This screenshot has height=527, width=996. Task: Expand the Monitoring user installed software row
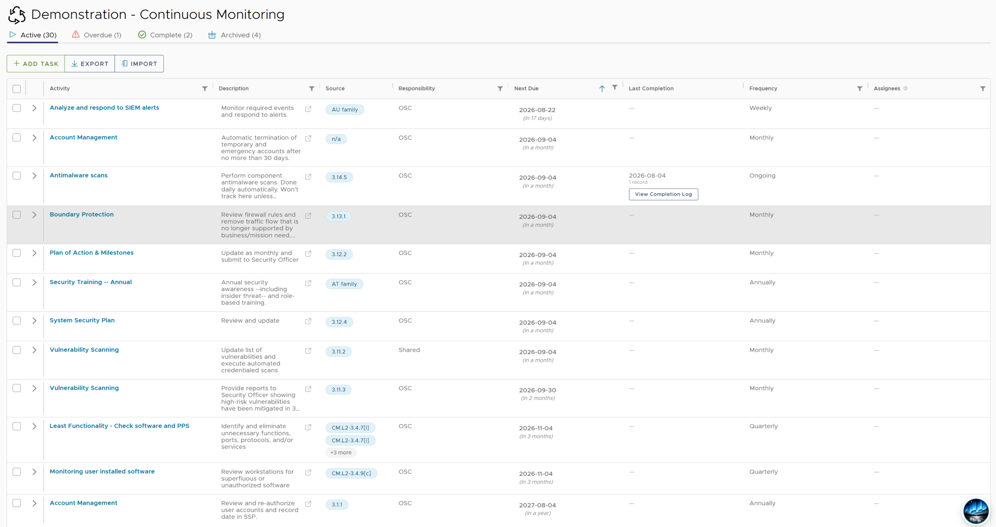[x=34, y=472]
